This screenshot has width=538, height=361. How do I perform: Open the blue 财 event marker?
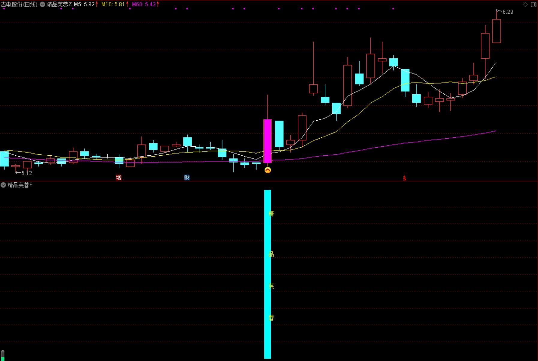(187, 178)
